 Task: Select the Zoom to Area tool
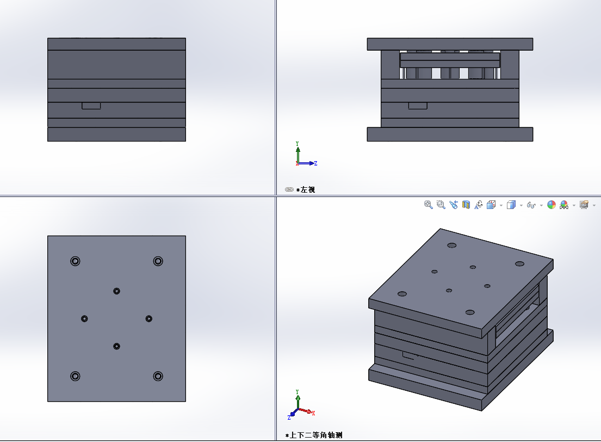[441, 205]
